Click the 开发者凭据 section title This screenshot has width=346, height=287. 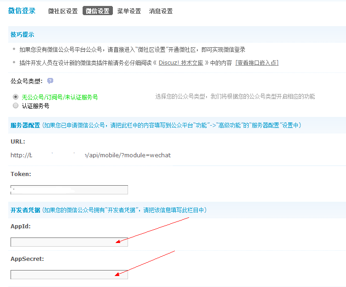coord(25,210)
